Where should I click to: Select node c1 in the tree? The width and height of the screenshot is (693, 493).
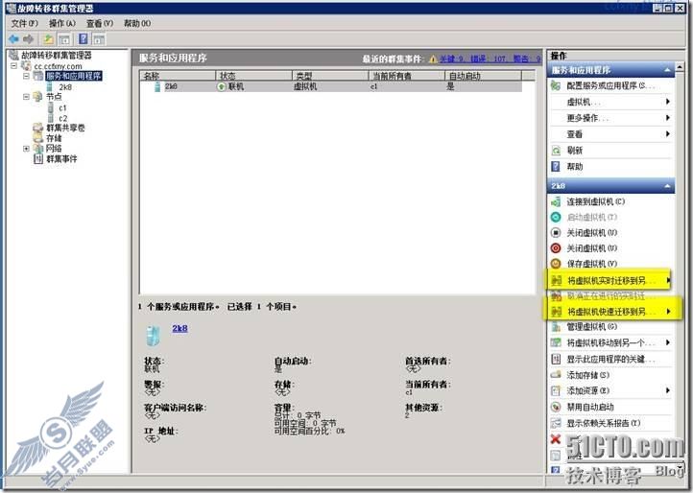pos(62,107)
